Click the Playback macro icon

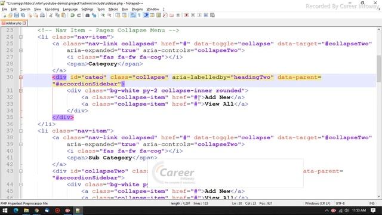click(199, 15)
